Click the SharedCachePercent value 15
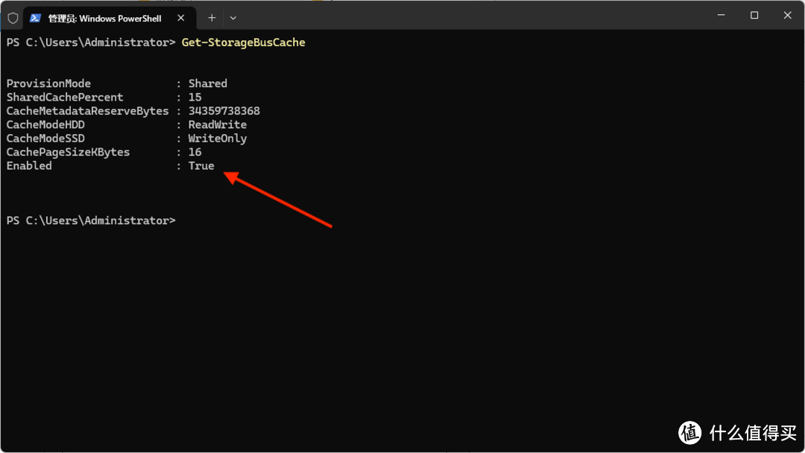This screenshot has height=453, width=805. click(195, 98)
